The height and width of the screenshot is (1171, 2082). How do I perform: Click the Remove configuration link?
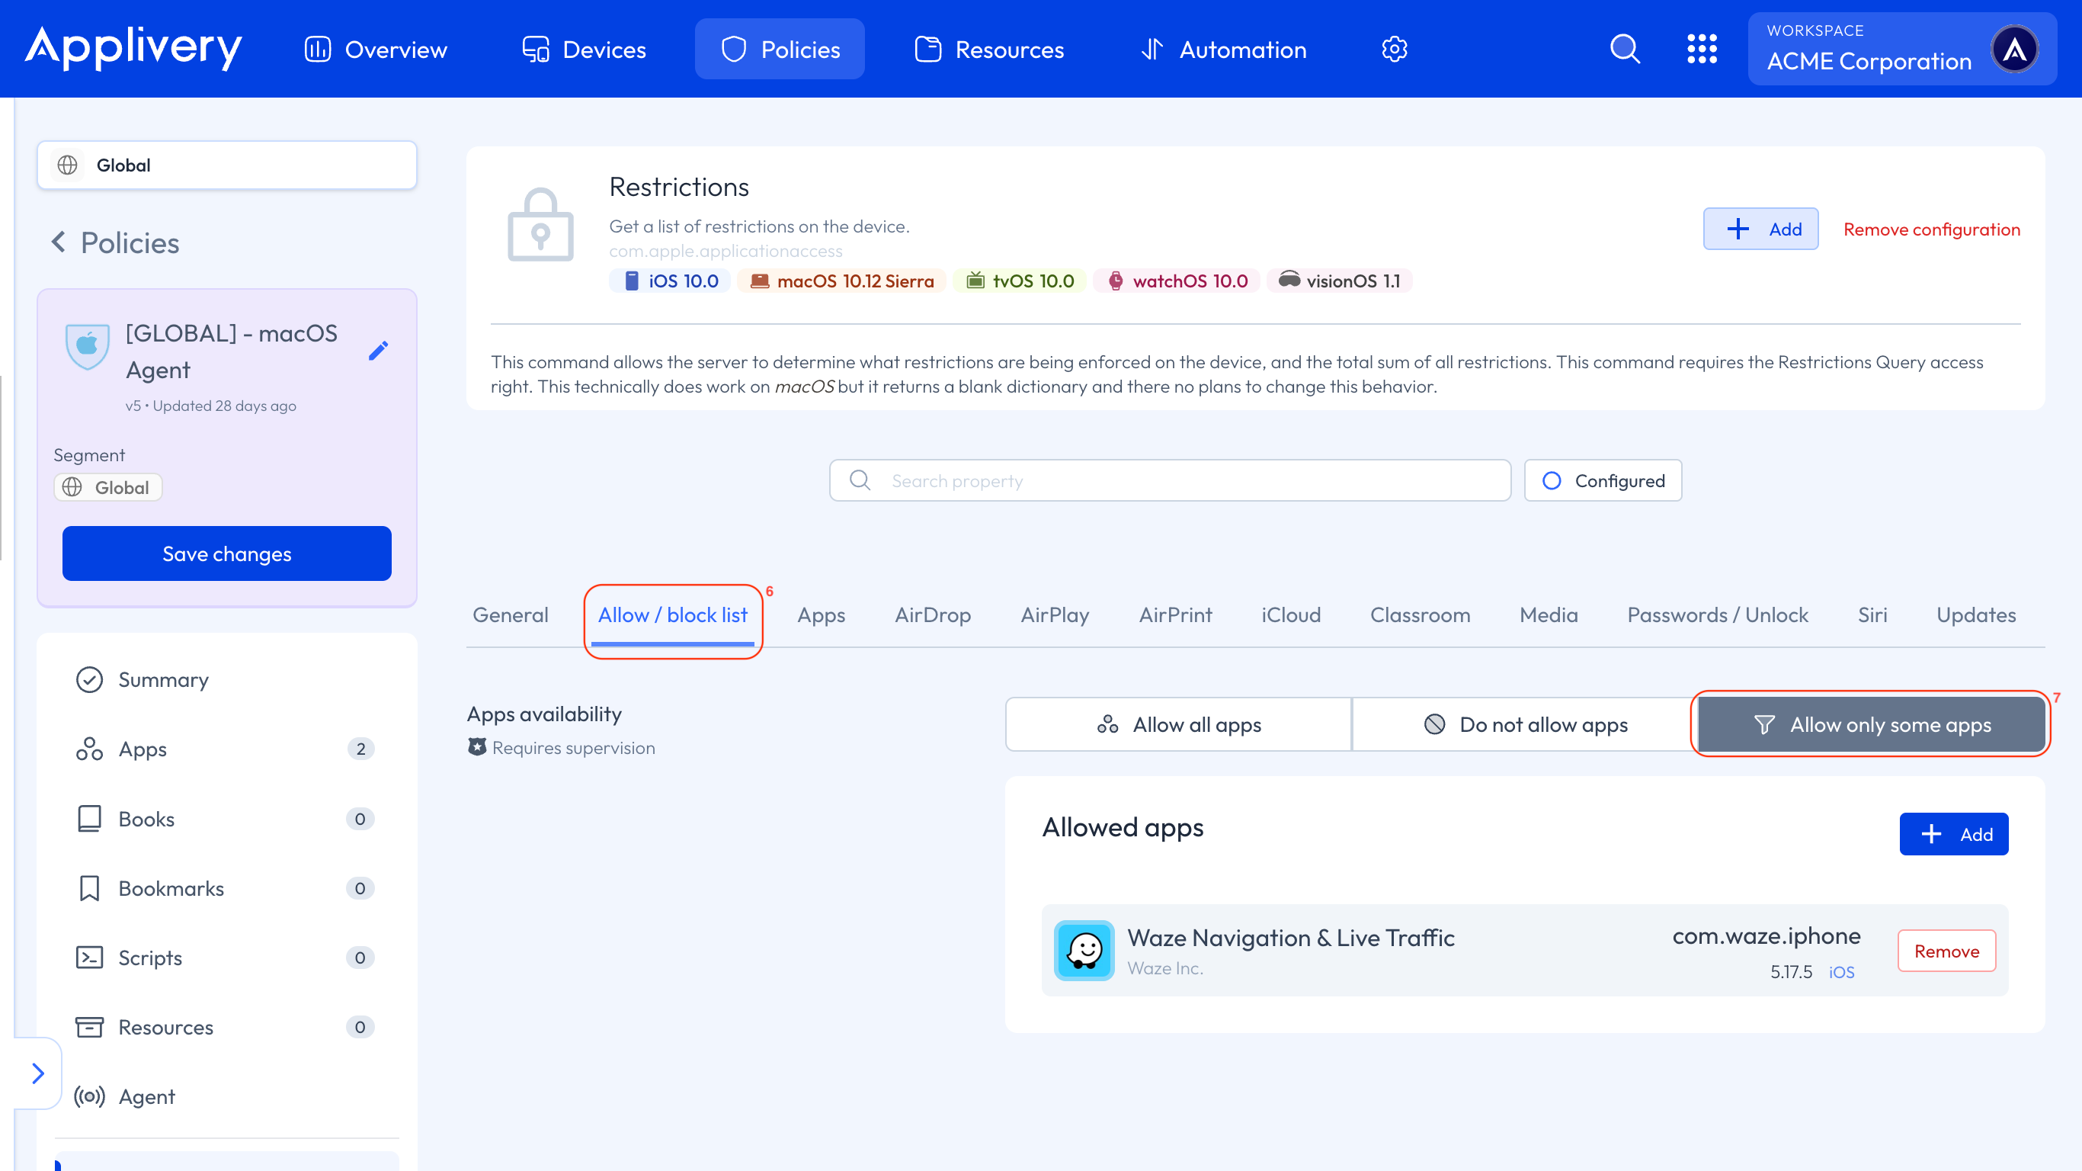pos(1931,229)
